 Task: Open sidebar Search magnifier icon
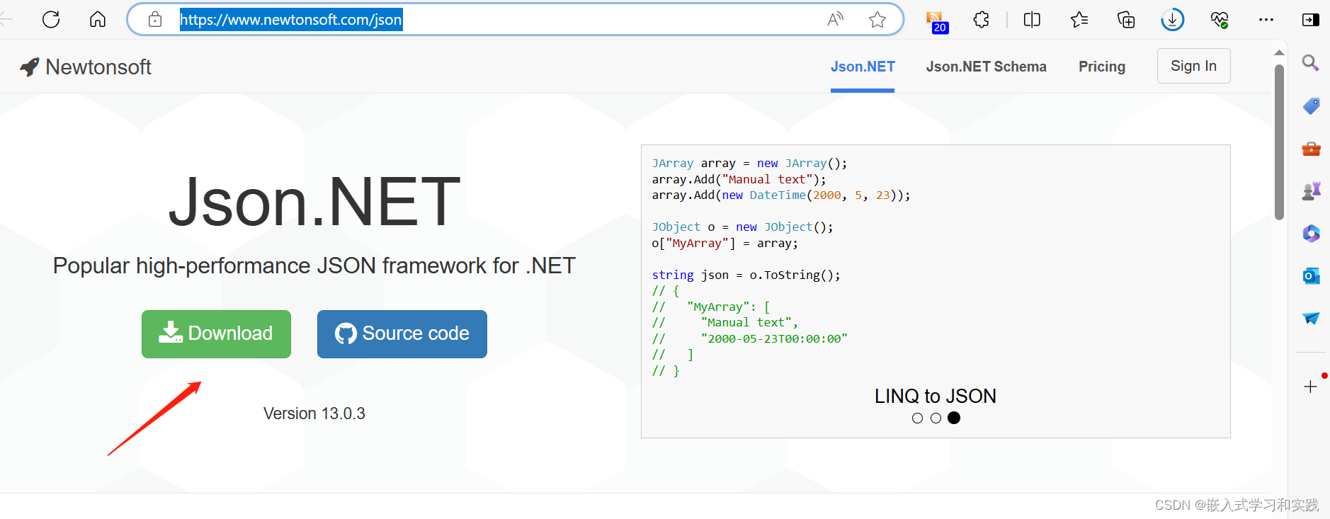(1310, 63)
